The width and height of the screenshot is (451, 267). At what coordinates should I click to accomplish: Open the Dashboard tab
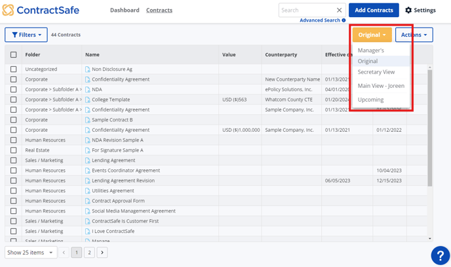click(x=125, y=10)
